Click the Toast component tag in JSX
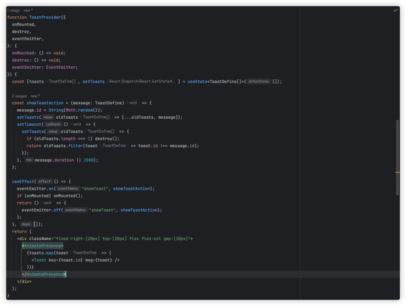This screenshot has height=306, width=406. pyautogui.click(x=40, y=260)
